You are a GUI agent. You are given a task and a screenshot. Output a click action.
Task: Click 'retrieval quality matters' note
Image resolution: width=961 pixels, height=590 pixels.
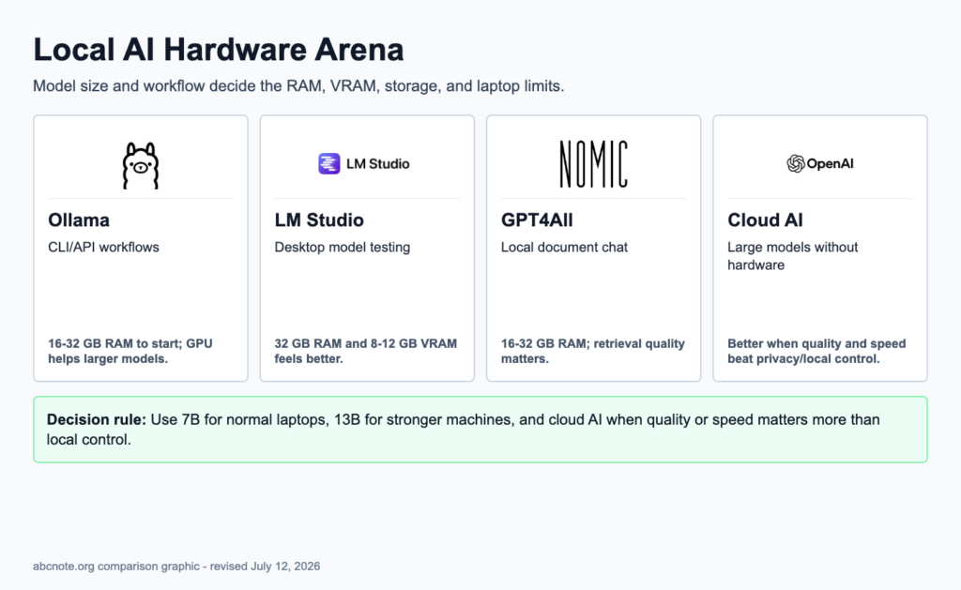click(x=593, y=351)
